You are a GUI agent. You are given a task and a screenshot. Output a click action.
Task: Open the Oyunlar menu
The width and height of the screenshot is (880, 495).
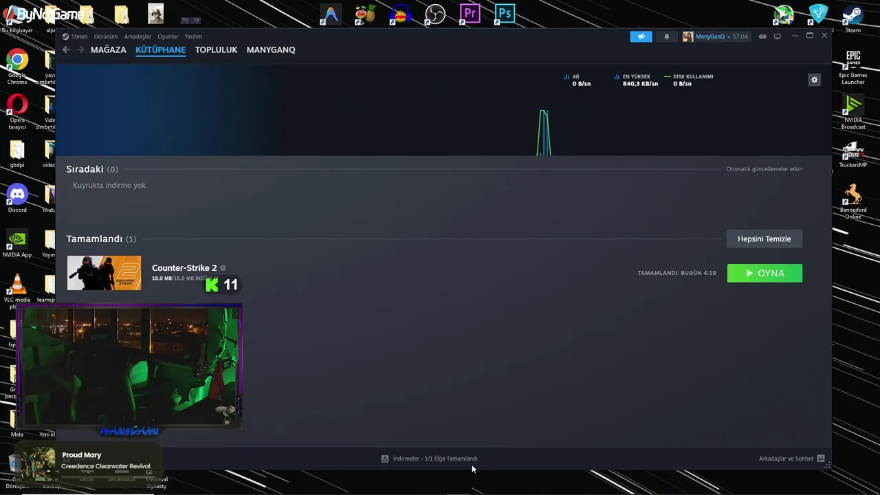(x=168, y=36)
